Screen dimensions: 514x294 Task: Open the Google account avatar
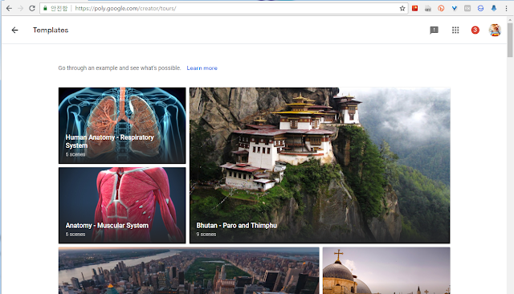(x=495, y=31)
